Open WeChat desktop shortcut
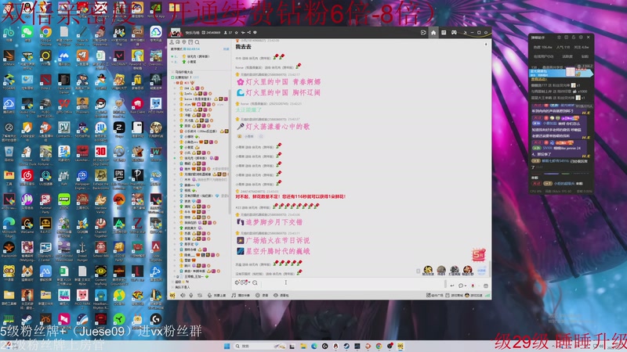This screenshot has width=627, height=352. pos(27,34)
